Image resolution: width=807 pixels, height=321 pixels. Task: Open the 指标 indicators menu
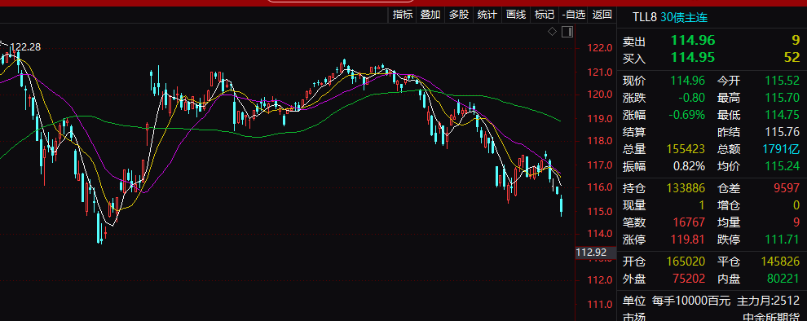tap(403, 15)
